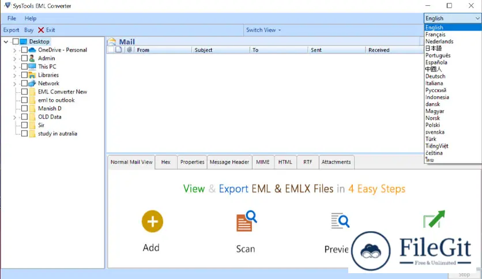
Task: Expand the Admin tree node
Action: coord(14,58)
